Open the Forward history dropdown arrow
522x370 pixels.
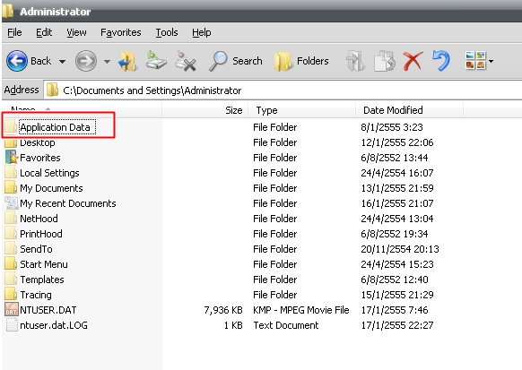point(107,62)
